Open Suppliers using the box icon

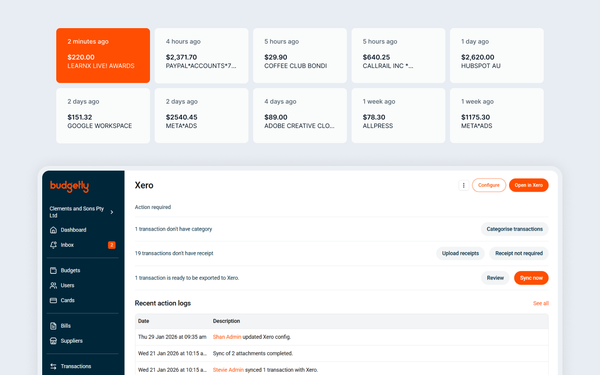click(53, 340)
